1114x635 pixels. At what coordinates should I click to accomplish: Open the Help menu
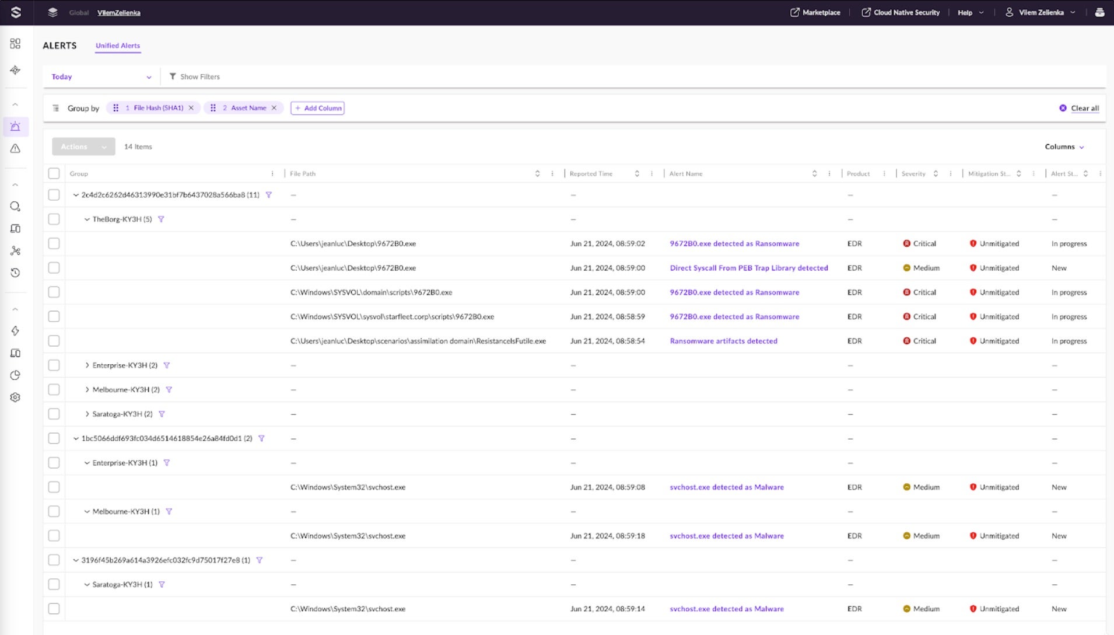point(970,12)
